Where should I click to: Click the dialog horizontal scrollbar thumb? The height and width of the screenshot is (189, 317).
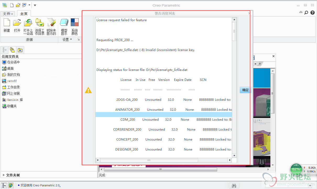[149, 160]
